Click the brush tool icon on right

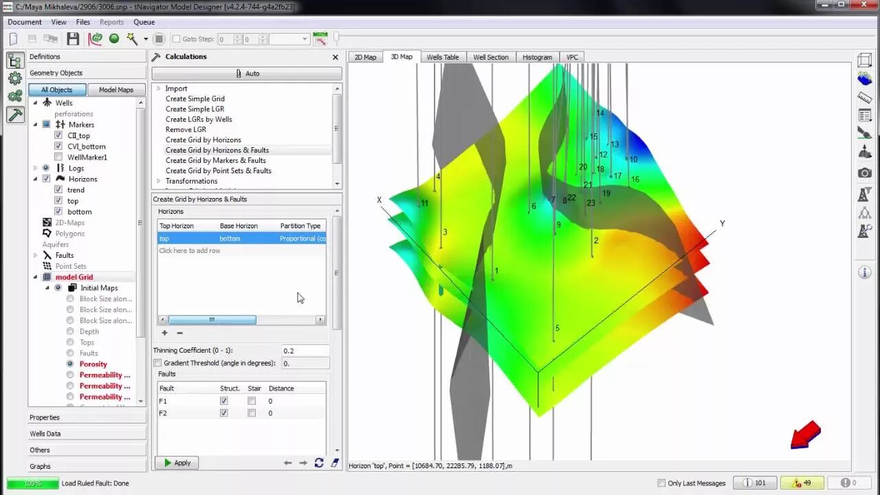[x=865, y=133]
